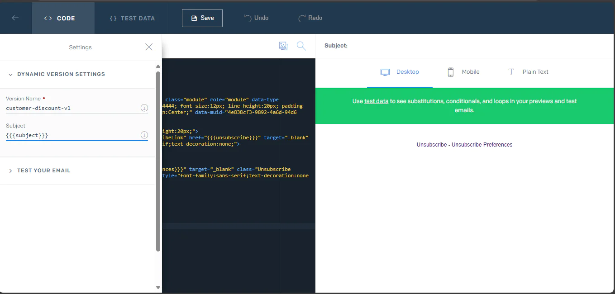Screen dimensions: 615x294
Task: Select the Code tab
Action: point(63,18)
